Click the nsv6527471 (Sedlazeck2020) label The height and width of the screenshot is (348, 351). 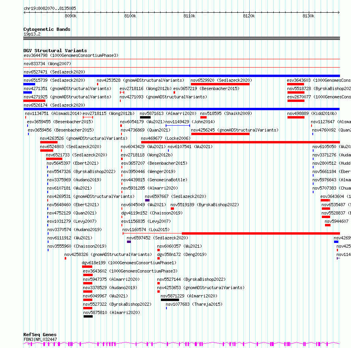click(54, 72)
